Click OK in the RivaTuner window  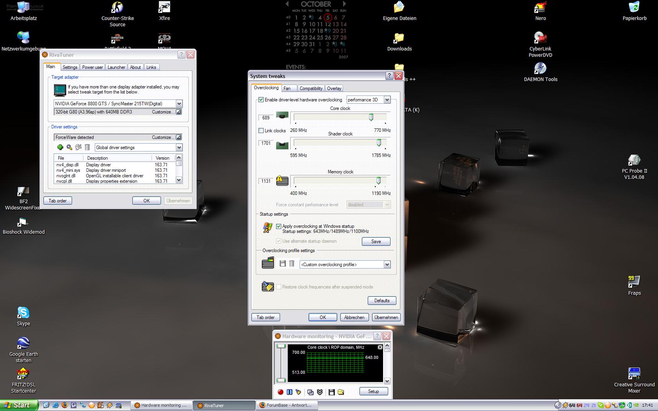pos(146,201)
